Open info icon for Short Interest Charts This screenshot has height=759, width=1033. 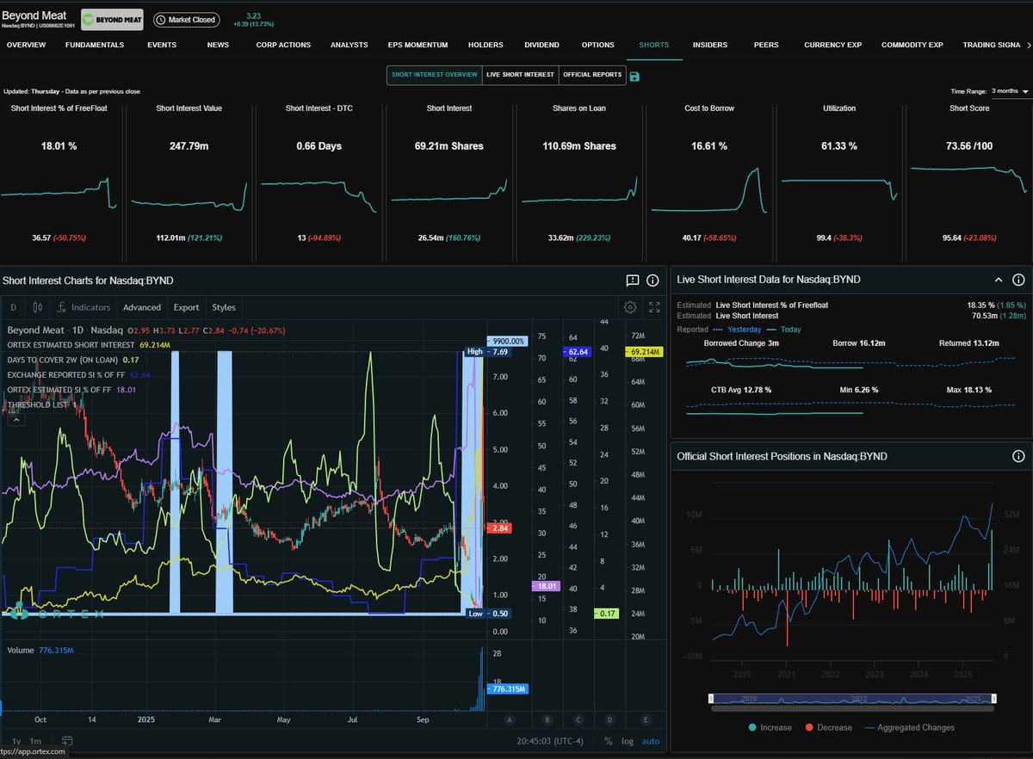click(x=653, y=280)
